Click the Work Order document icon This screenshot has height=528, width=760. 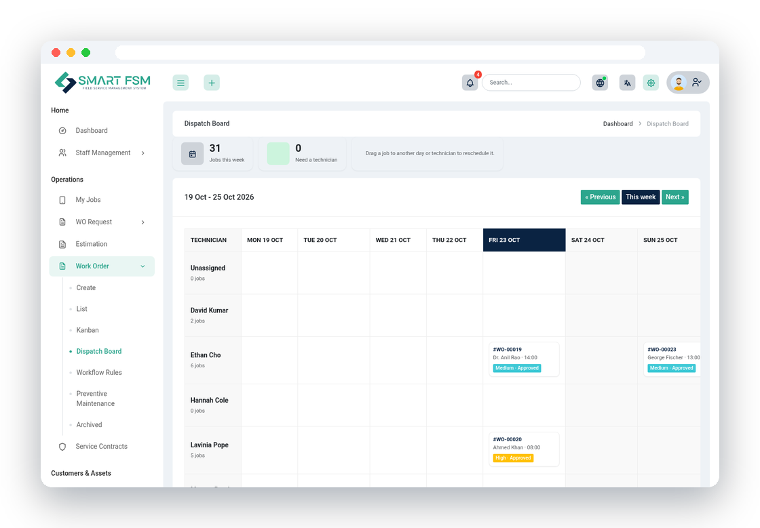62,266
